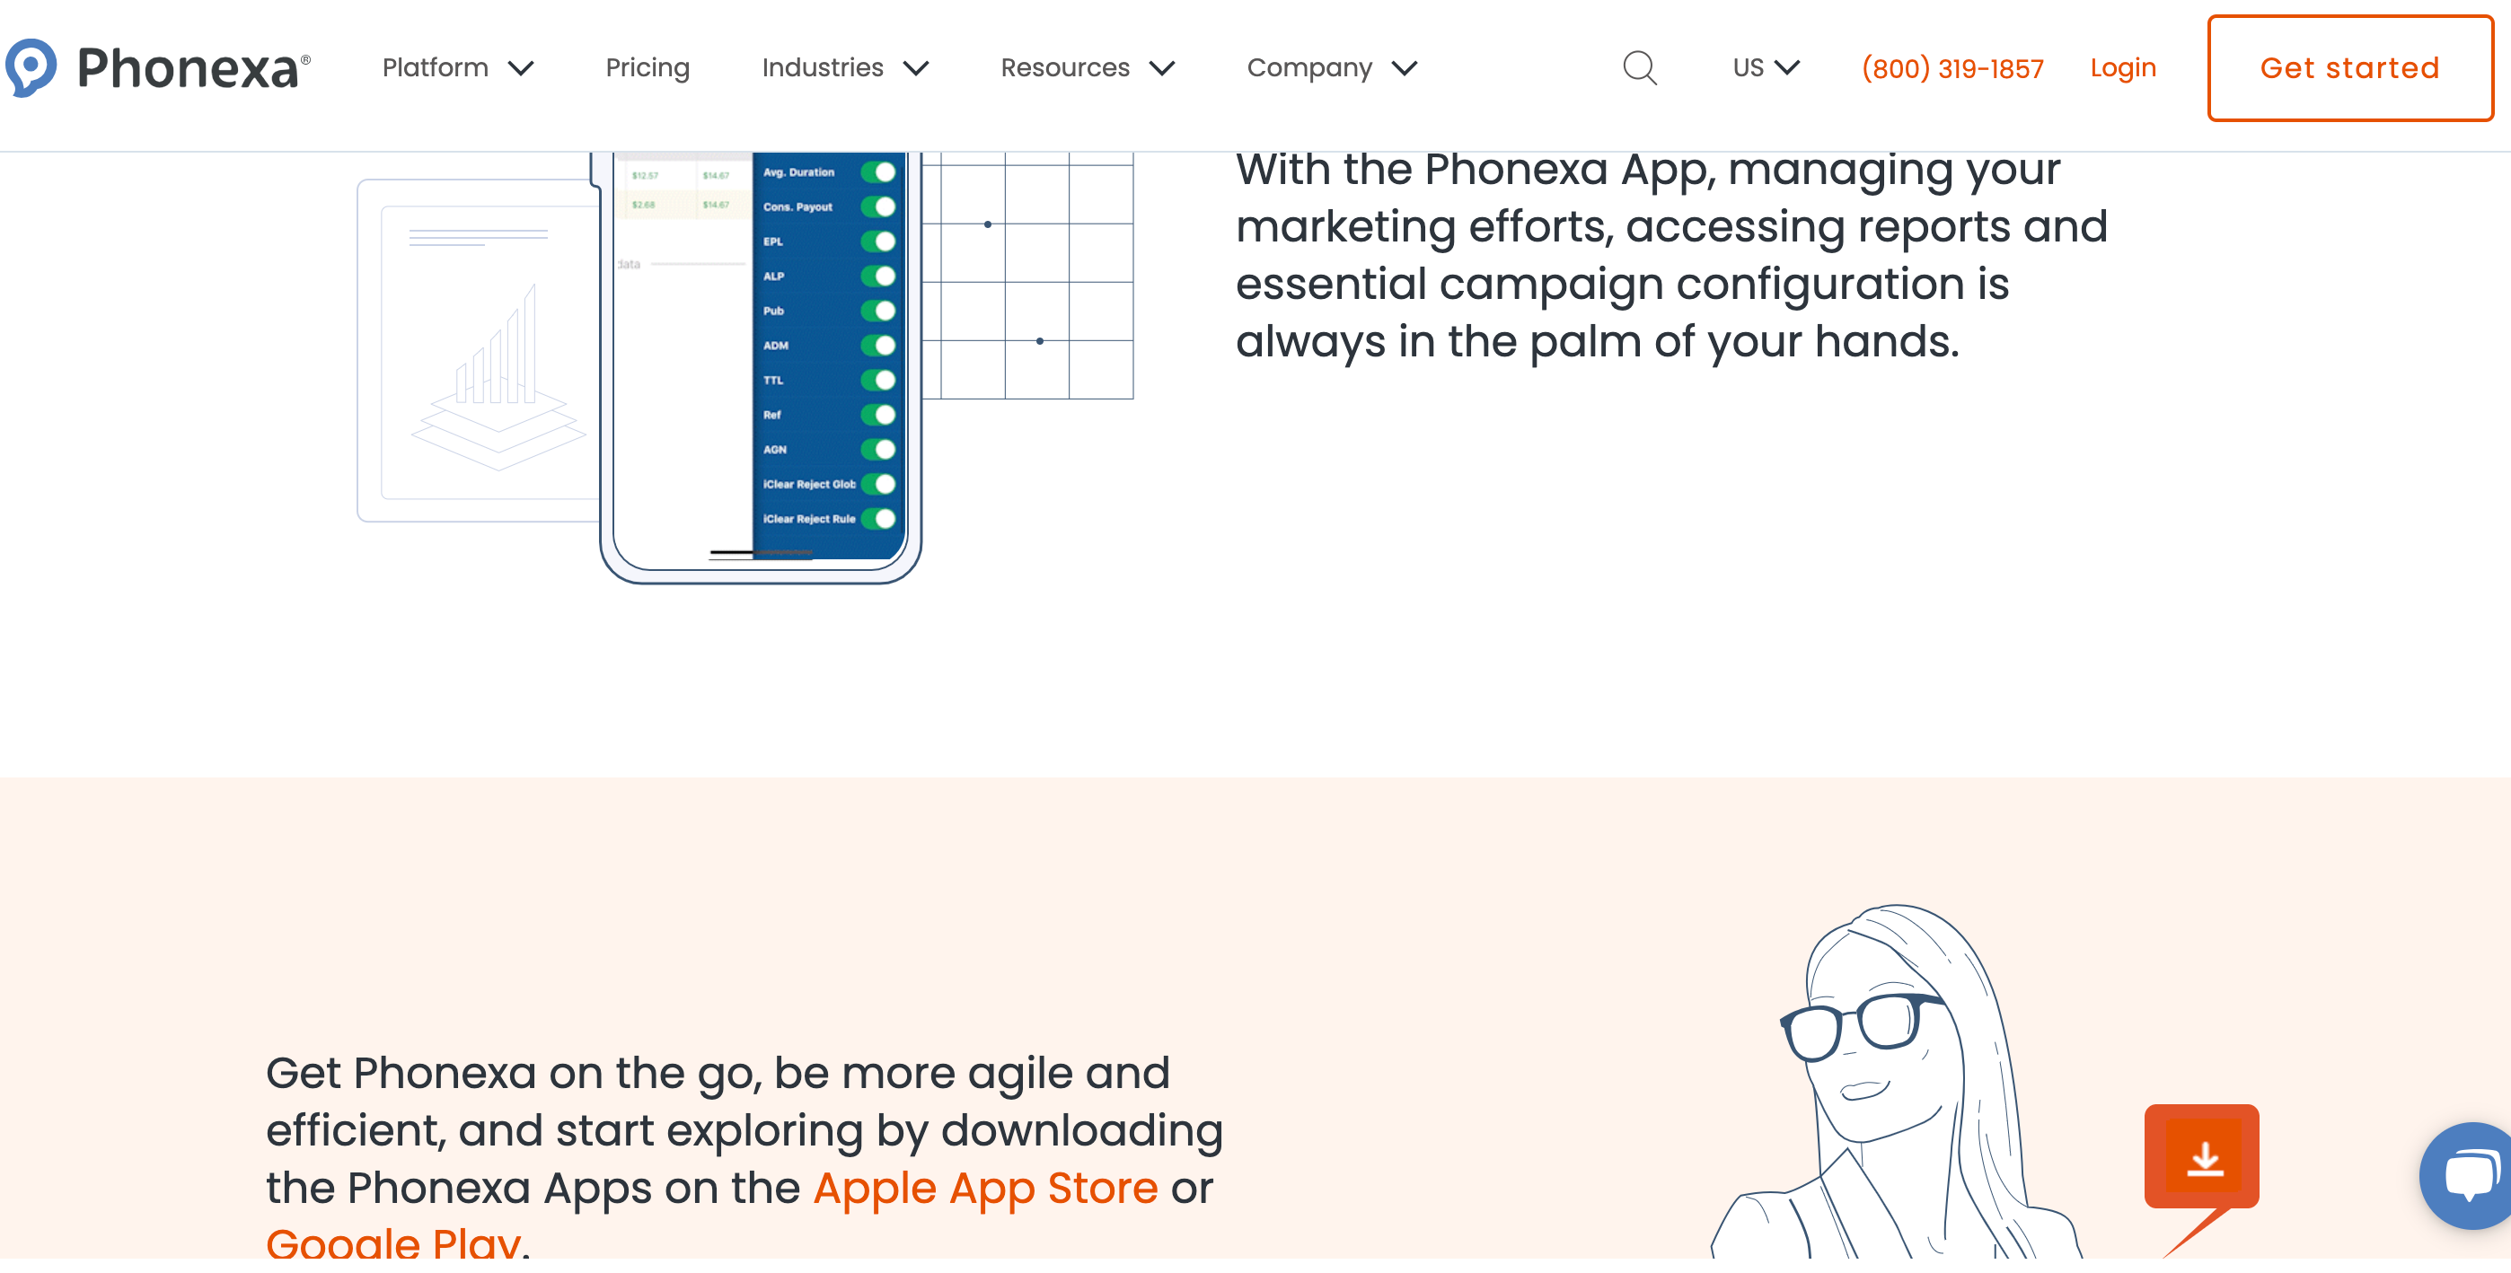Image resolution: width=2511 pixels, height=1273 pixels.
Task: Click the Login button
Action: (2123, 68)
